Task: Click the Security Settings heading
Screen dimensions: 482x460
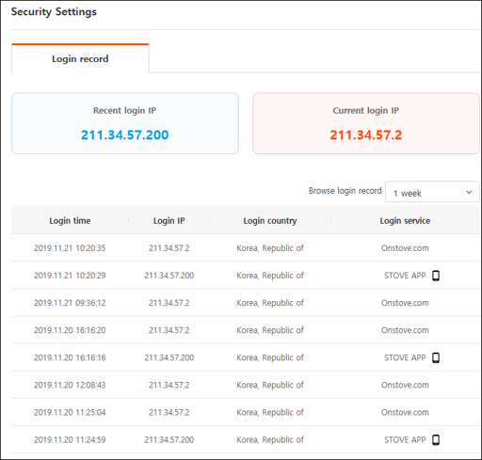Action: coord(54,12)
